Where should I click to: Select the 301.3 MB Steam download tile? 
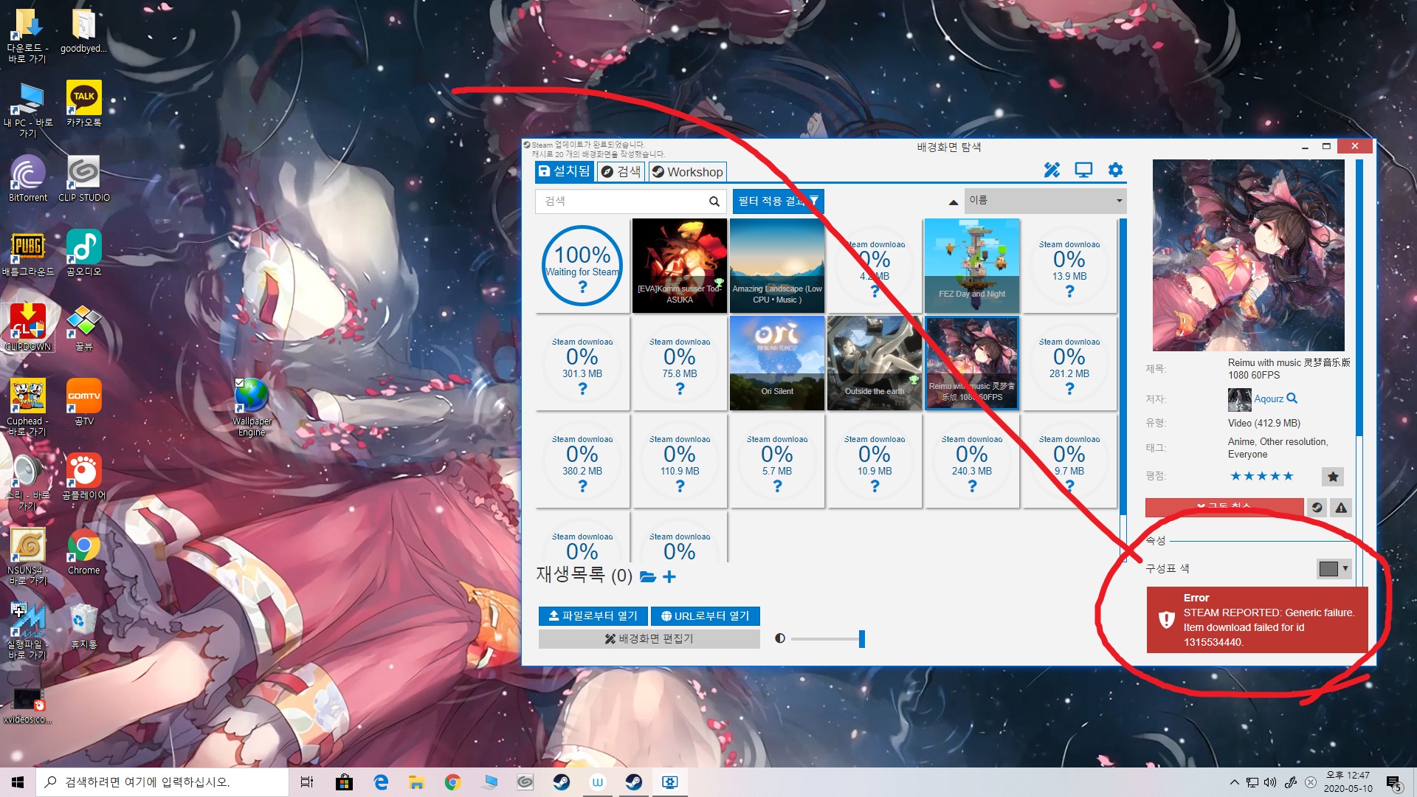[x=582, y=363]
